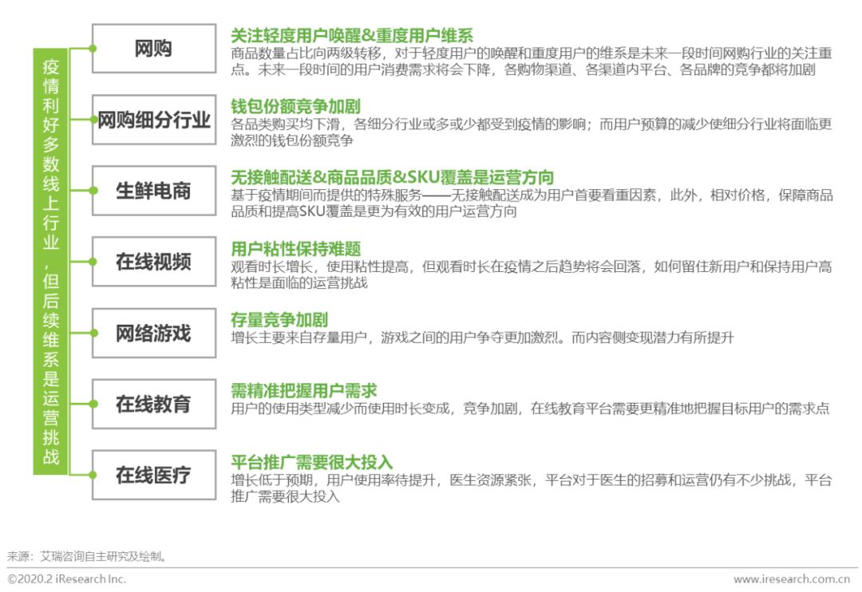
Task: Select the 在线教育 box
Action: tap(153, 405)
